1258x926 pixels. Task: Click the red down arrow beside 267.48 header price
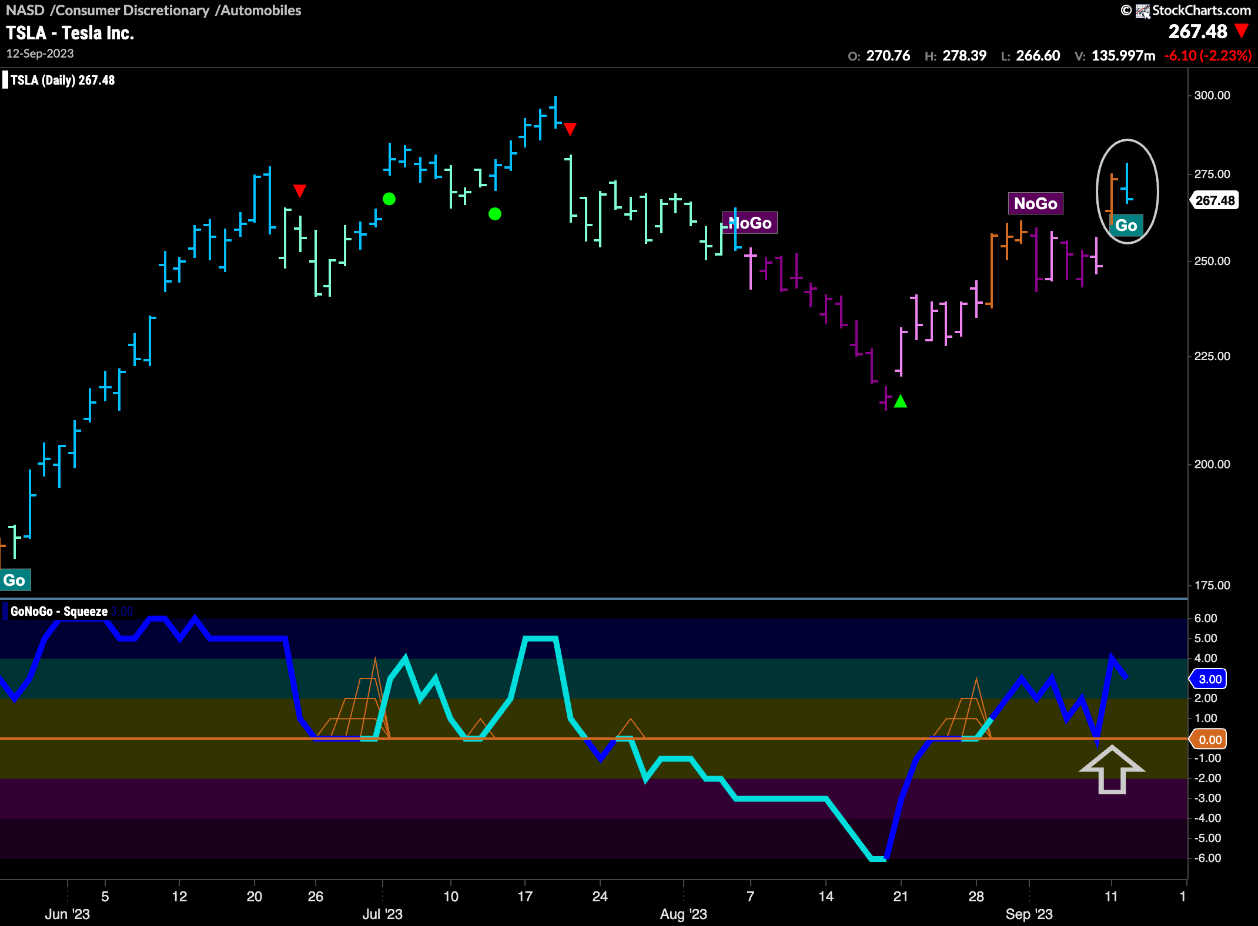[x=1242, y=31]
